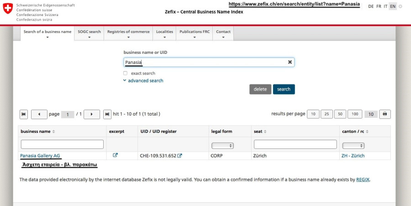Go to previous results page
Viewport: 411px width, 206px height.
[x=39, y=114]
